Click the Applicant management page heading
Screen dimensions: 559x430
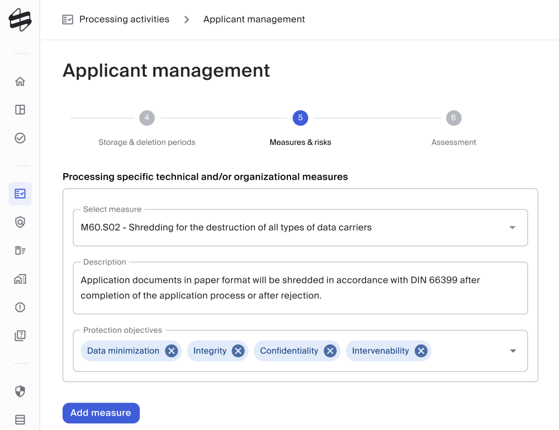coord(166,71)
